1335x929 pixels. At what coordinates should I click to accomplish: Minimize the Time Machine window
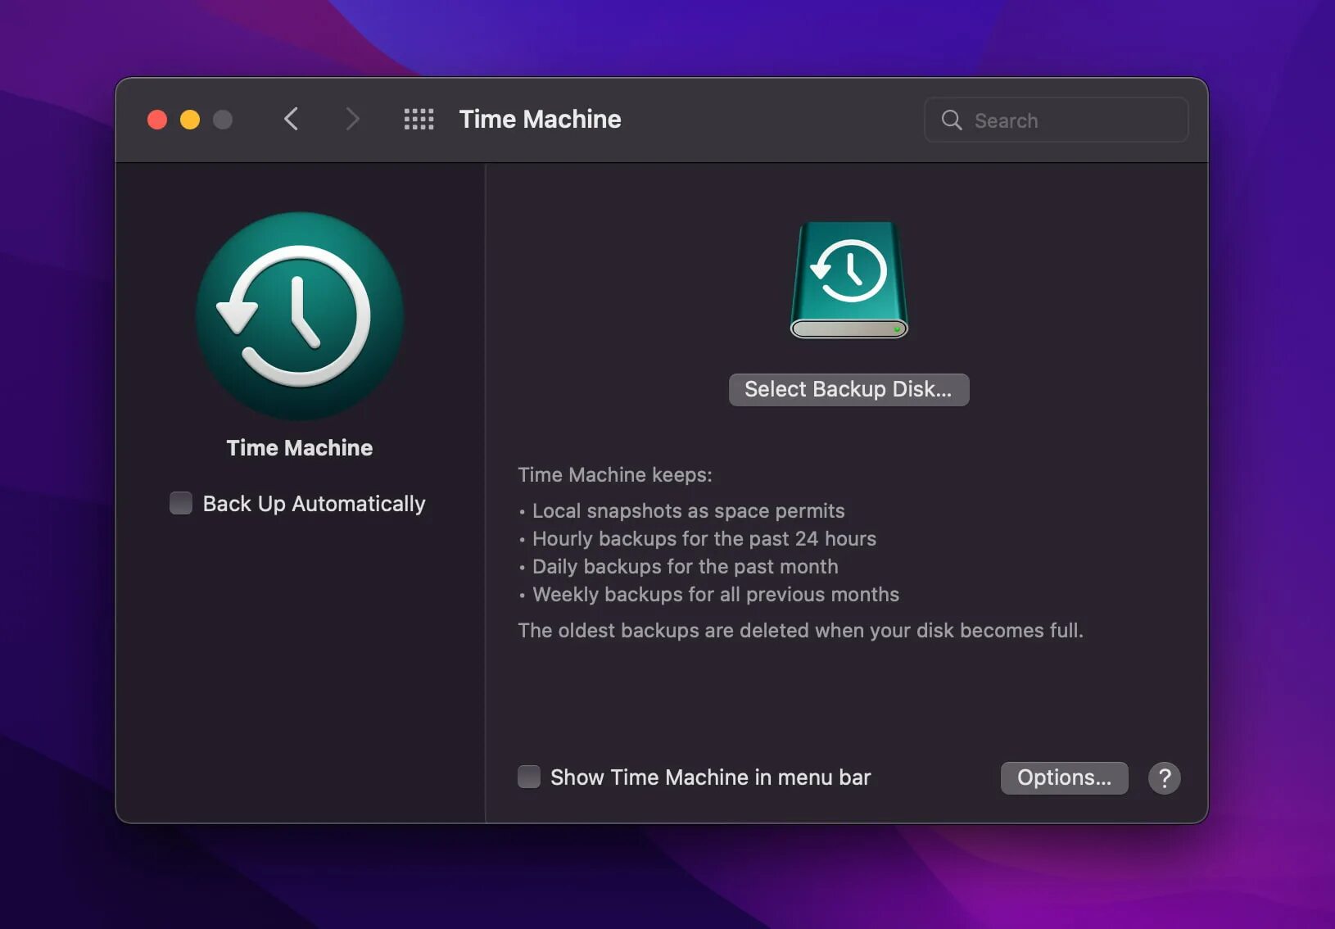pyautogui.click(x=190, y=120)
